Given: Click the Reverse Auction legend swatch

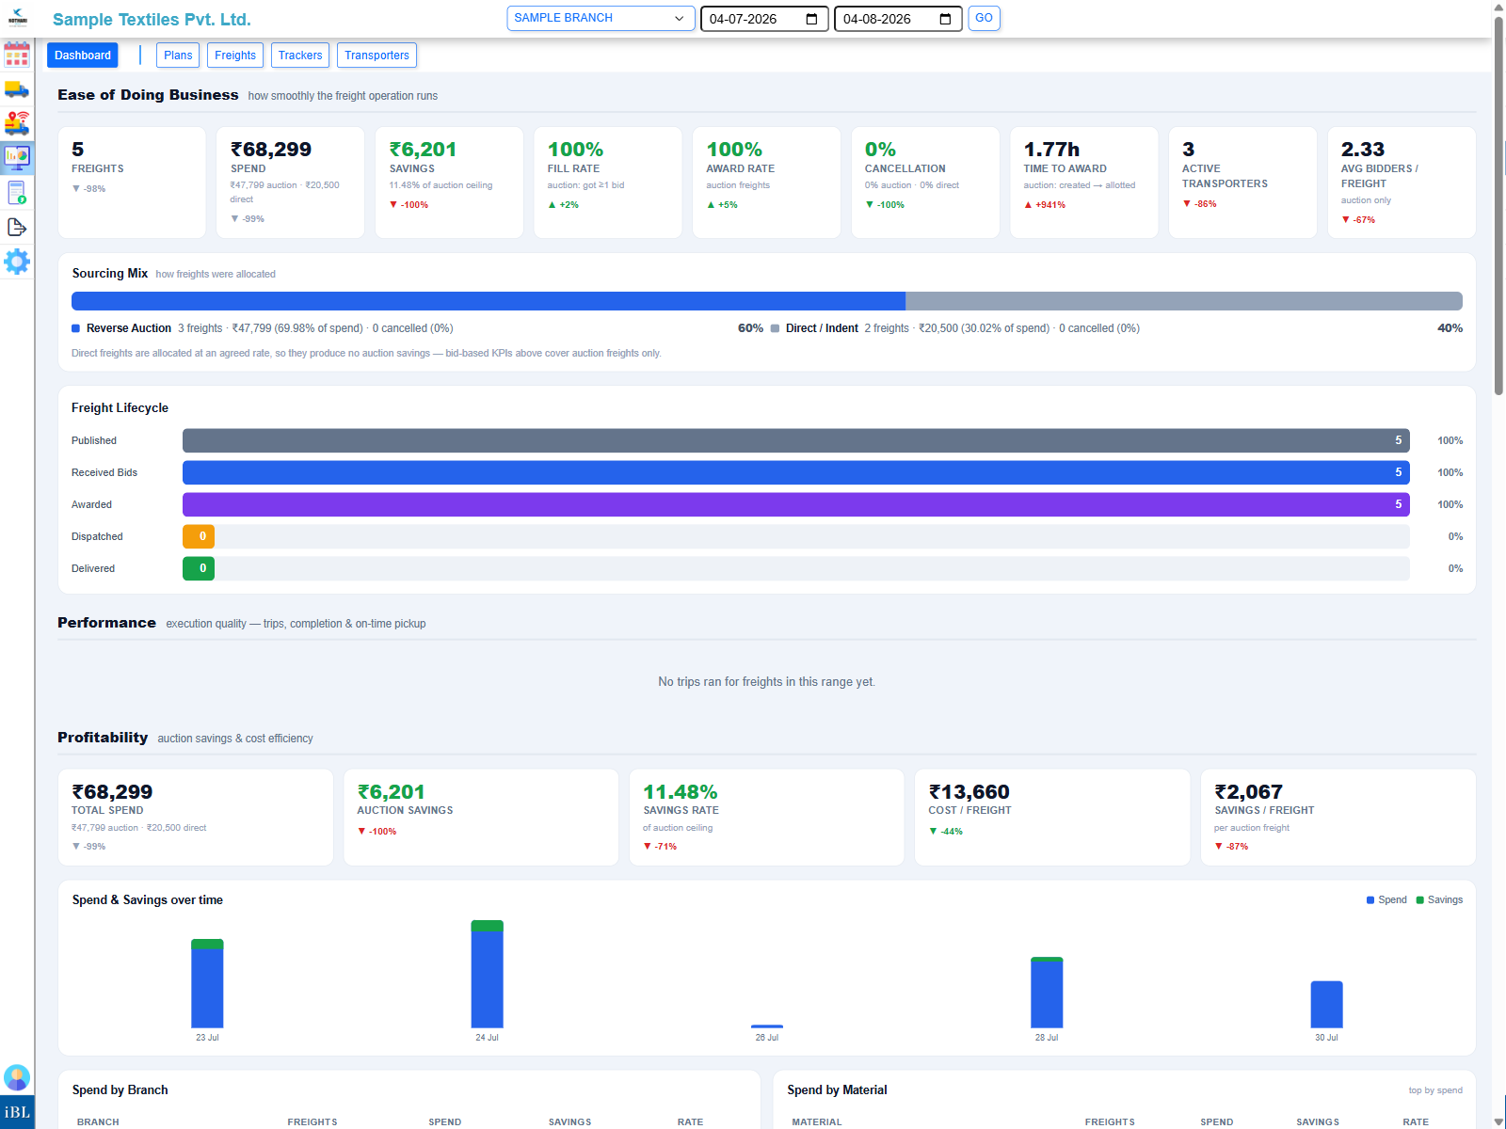Looking at the screenshot, I should click(x=76, y=328).
